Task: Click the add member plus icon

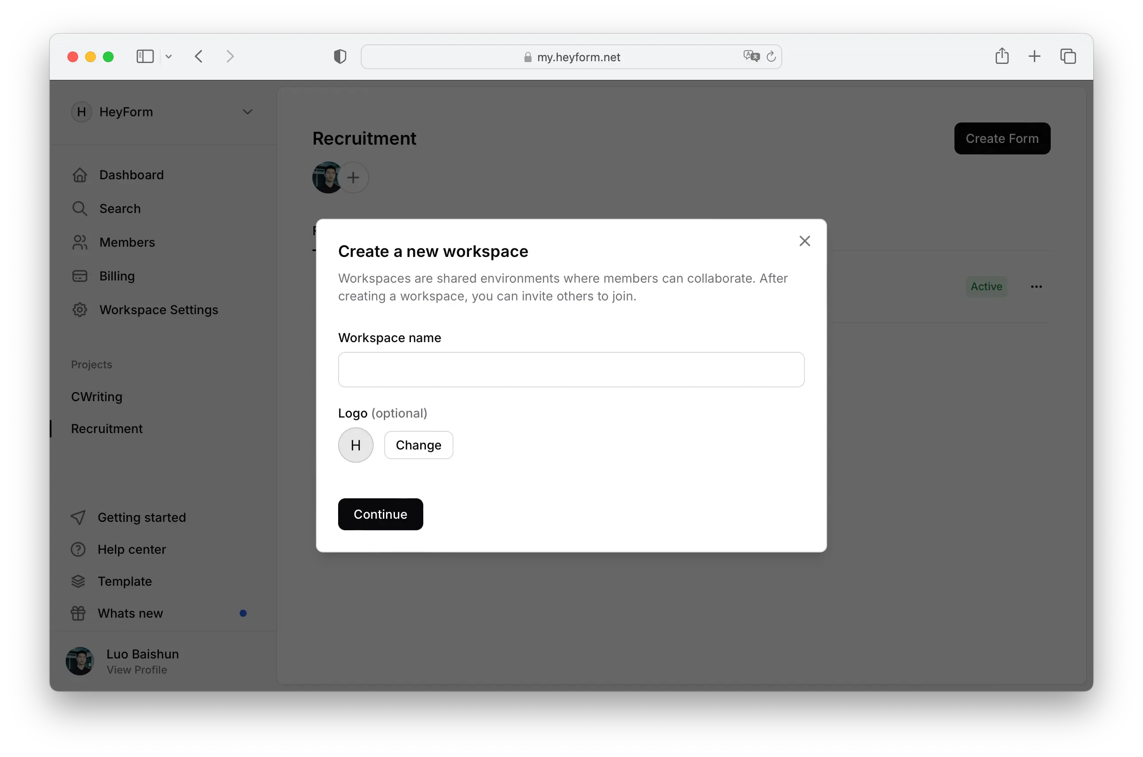Action: coord(353,177)
